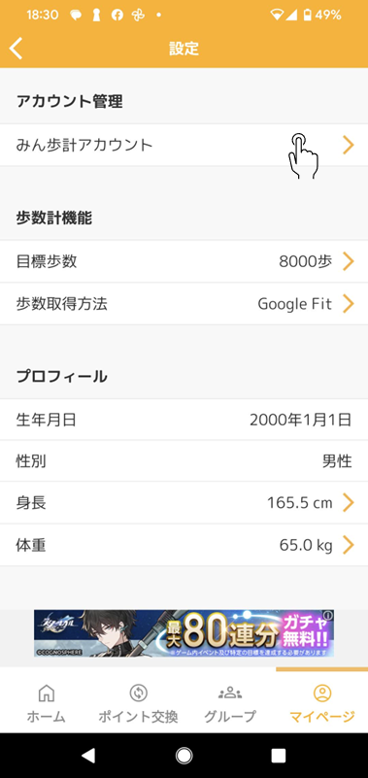The image size is (368, 778).
Task: Tap the ad info icon on the banner
Action: click(329, 615)
